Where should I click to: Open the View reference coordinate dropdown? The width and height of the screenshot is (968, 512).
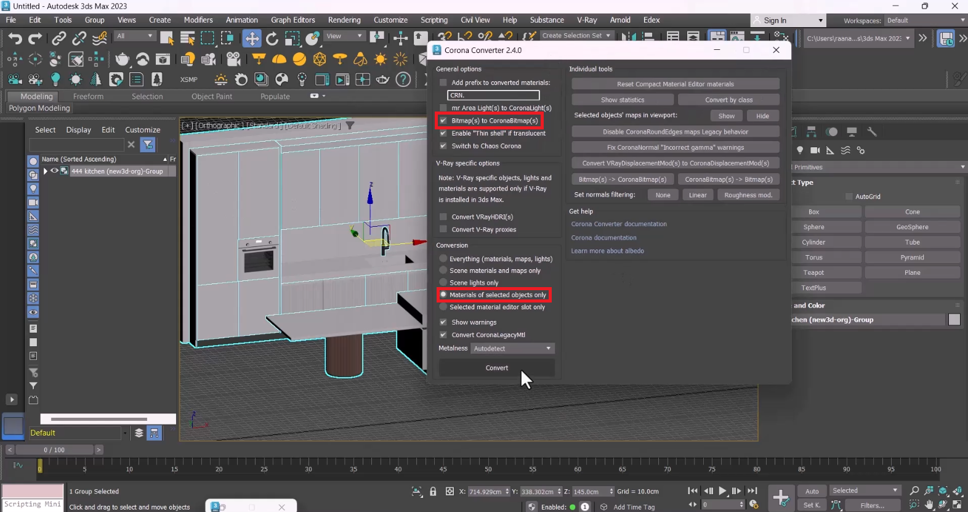(x=345, y=36)
